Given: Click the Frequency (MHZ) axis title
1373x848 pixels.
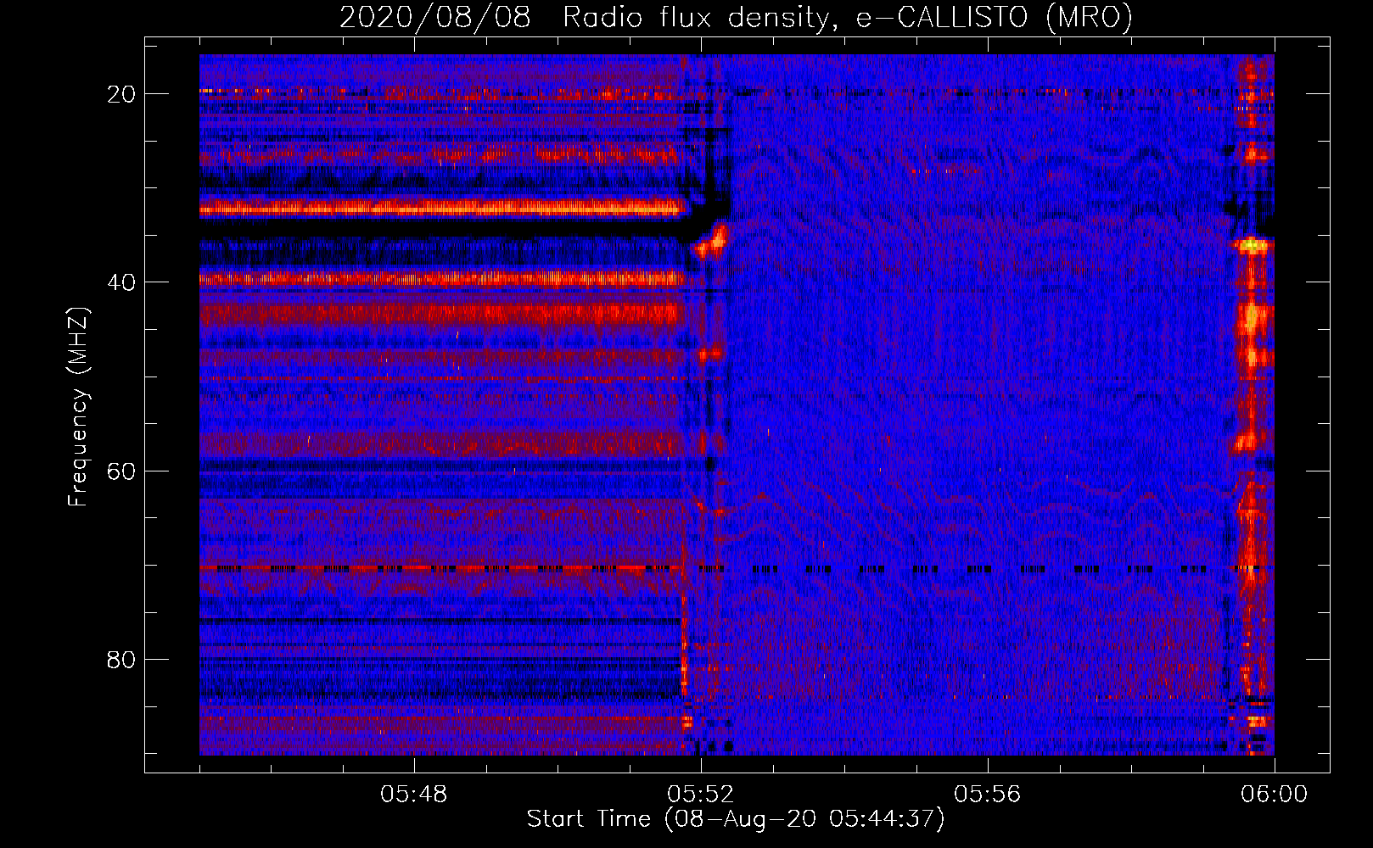Looking at the screenshot, I should click(x=78, y=406).
